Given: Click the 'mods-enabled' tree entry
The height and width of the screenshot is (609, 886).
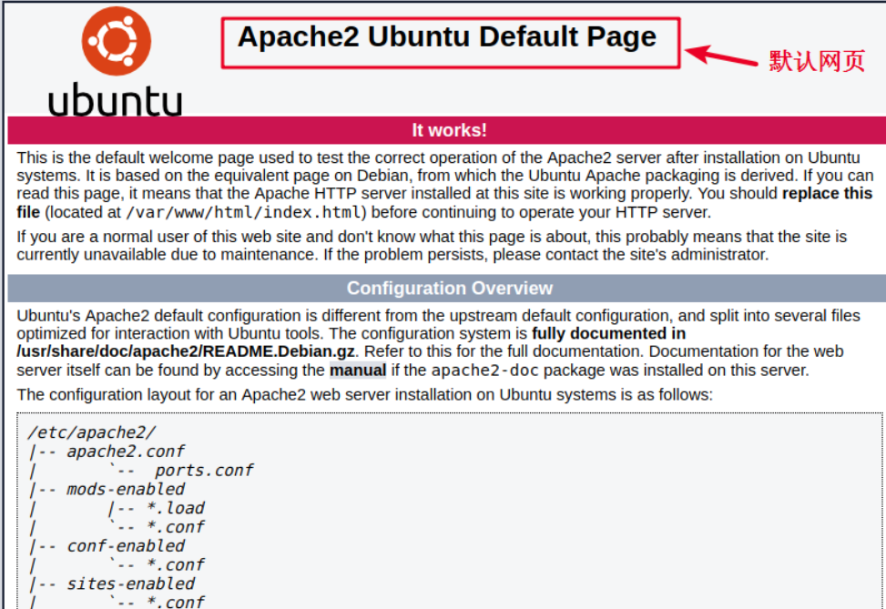Looking at the screenshot, I should point(126,489).
